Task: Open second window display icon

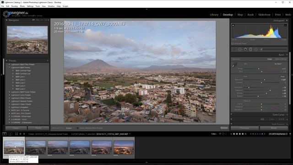Action: coord(10,134)
